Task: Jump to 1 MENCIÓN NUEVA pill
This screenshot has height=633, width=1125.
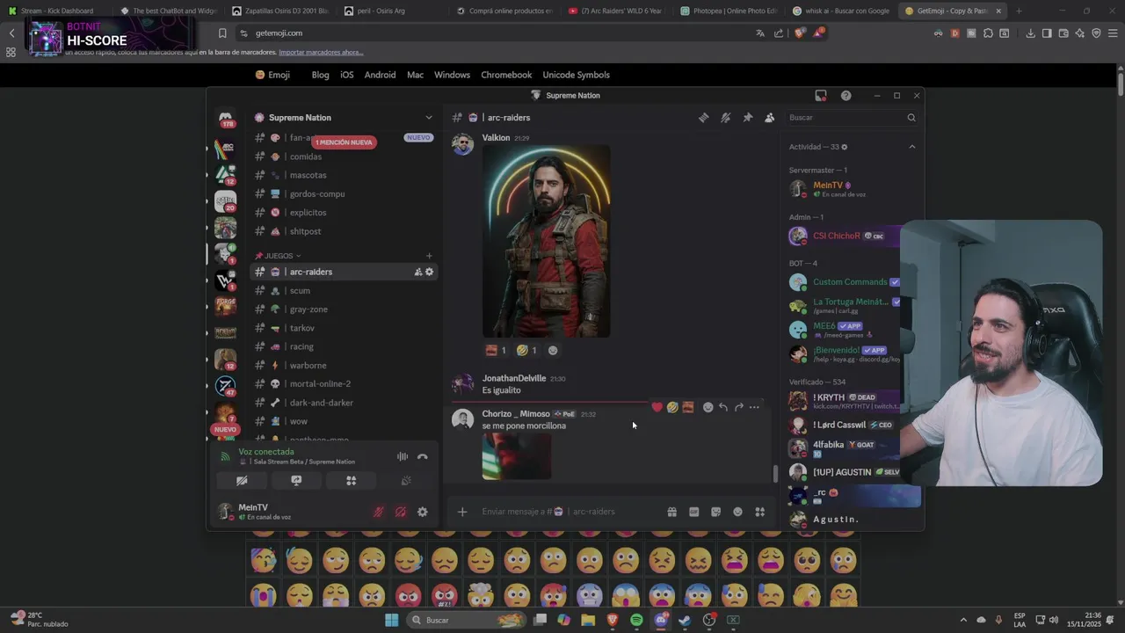Action: pyautogui.click(x=344, y=142)
